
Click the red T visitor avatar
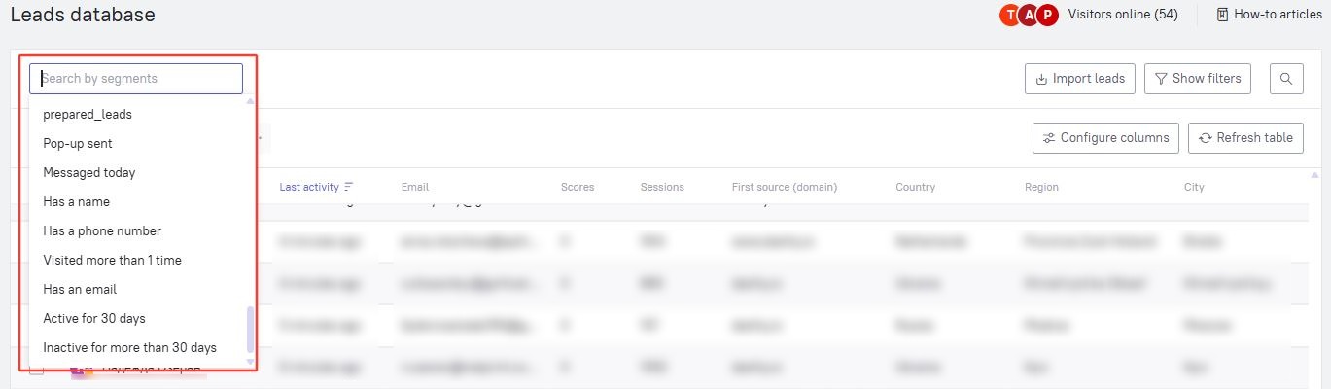1009,15
